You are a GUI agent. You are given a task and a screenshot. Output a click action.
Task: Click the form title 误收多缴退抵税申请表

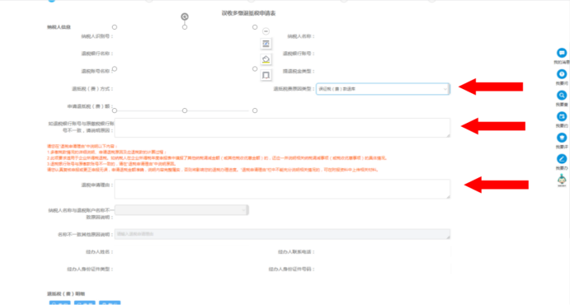click(248, 13)
